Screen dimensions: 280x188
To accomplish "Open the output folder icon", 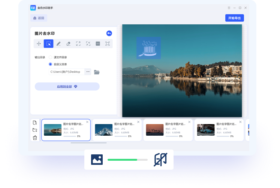I will coord(97,72).
